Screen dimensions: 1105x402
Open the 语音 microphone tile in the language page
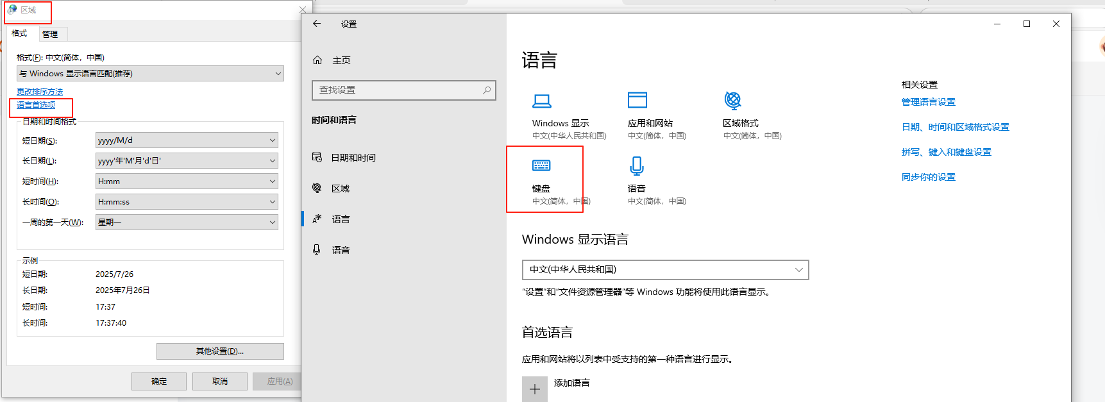tap(657, 181)
